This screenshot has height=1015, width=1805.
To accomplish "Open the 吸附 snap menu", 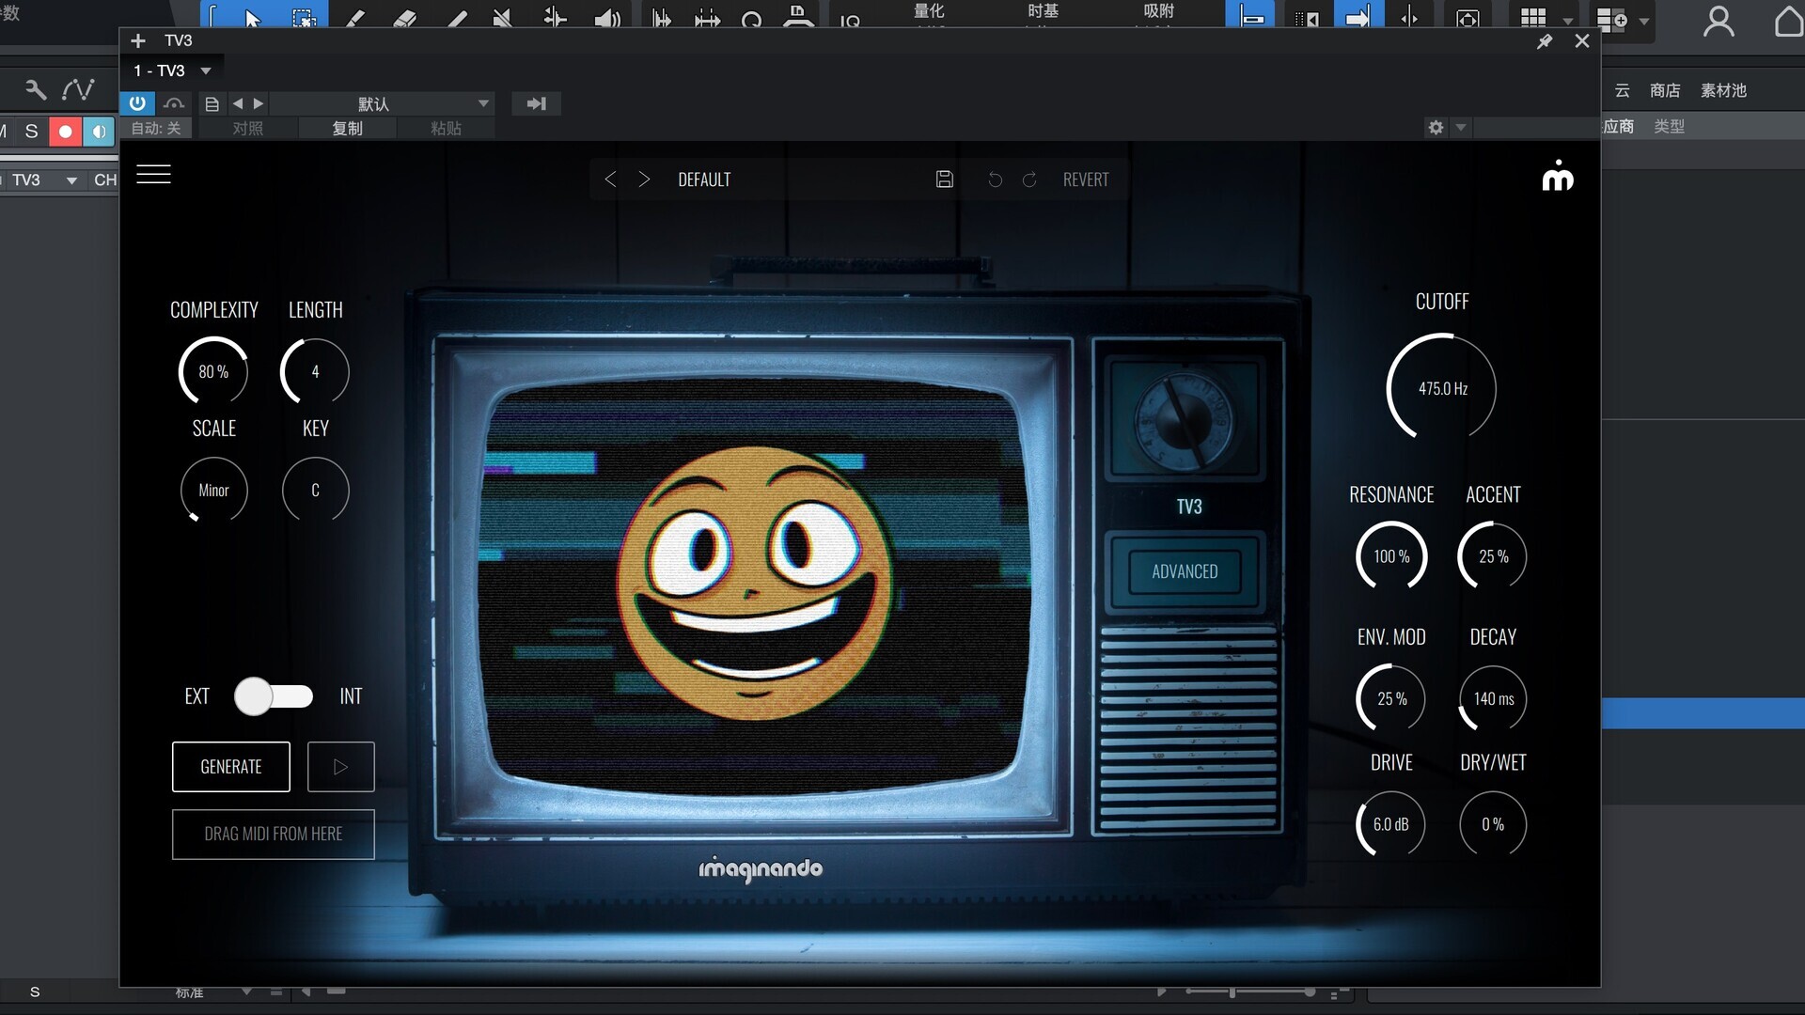I will pyautogui.click(x=1158, y=11).
